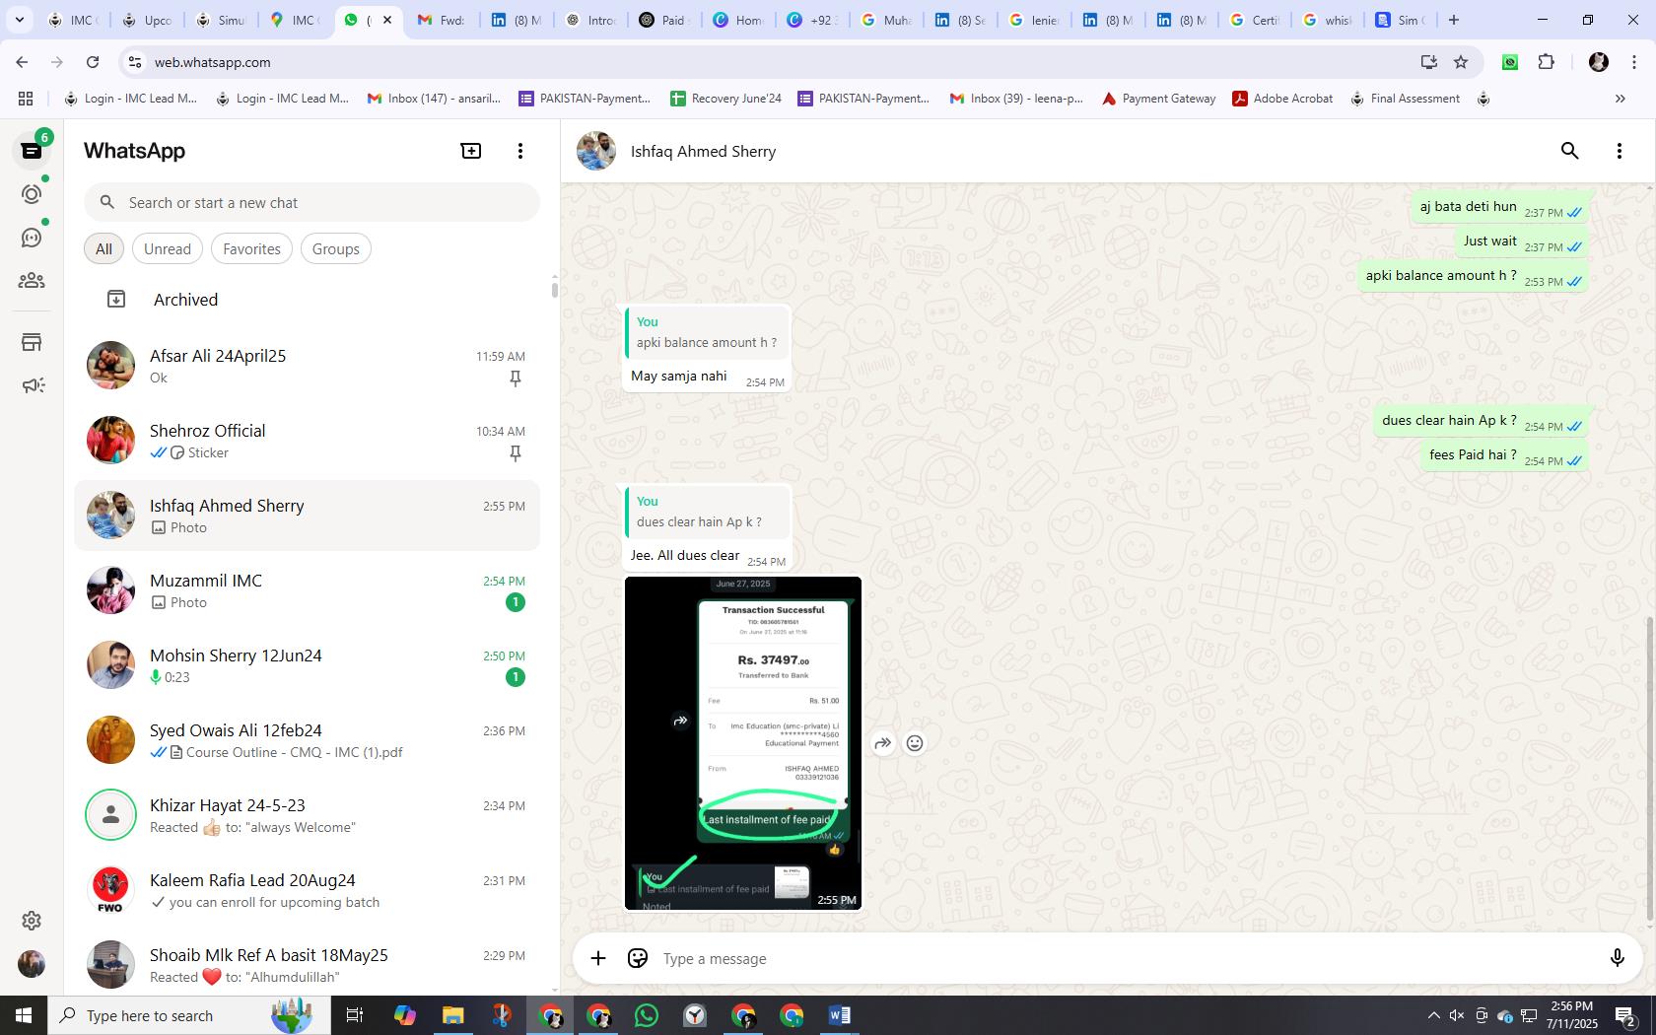Open Khizar Hayat 24-5-23 chat
The image size is (1656, 1035).
(x=308, y=815)
